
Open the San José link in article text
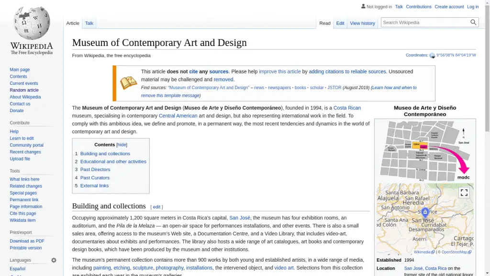click(x=240, y=218)
